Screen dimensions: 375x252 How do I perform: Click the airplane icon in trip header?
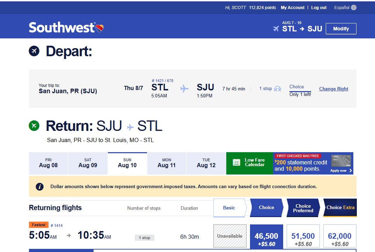[x=276, y=29]
